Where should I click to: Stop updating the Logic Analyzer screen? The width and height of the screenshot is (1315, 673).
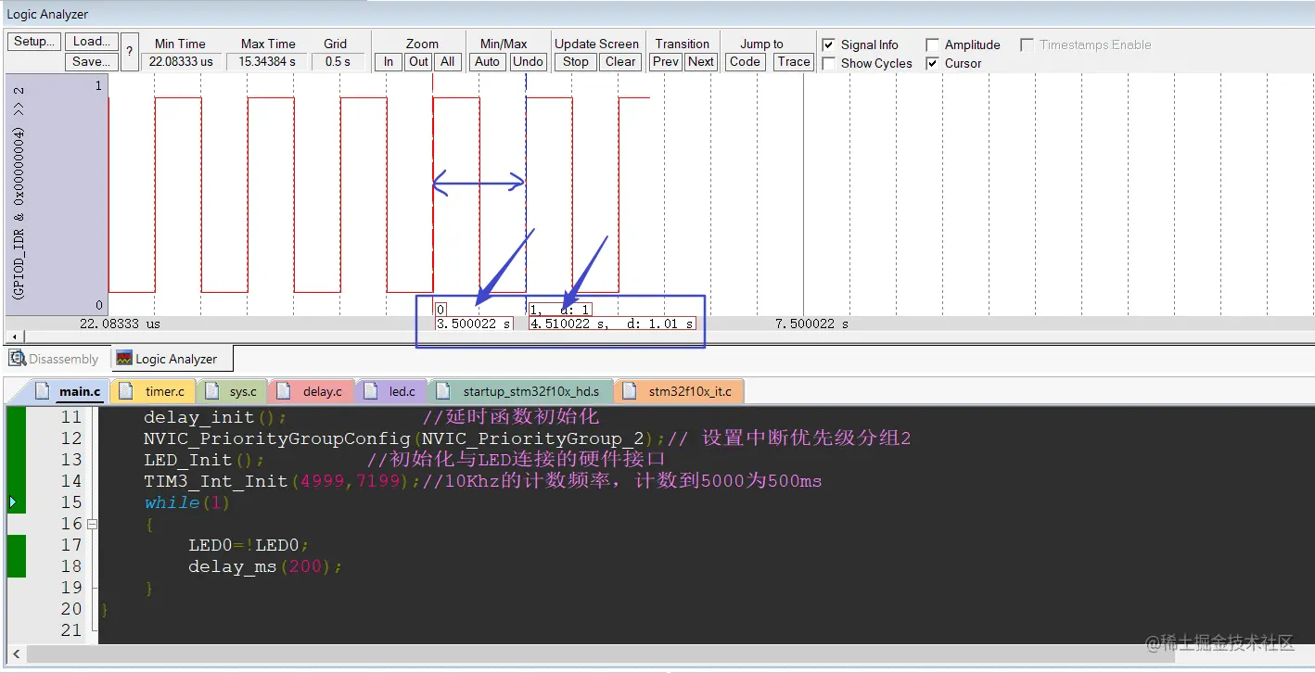pyautogui.click(x=574, y=61)
